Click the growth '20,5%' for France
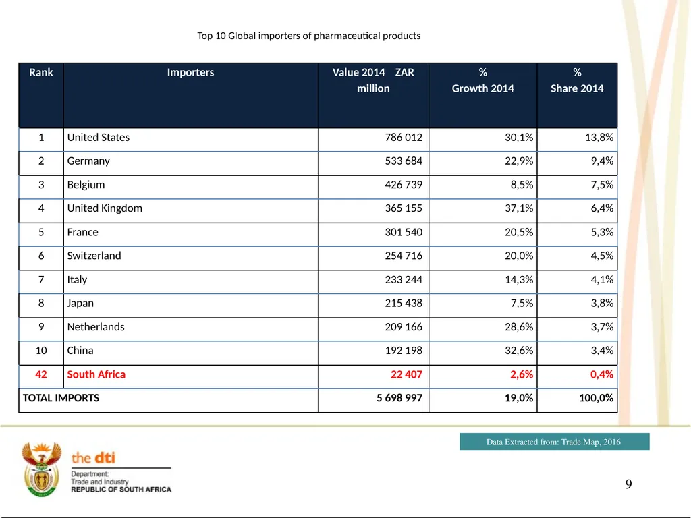The image size is (691, 518). pyautogui.click(x=519, y=232)
